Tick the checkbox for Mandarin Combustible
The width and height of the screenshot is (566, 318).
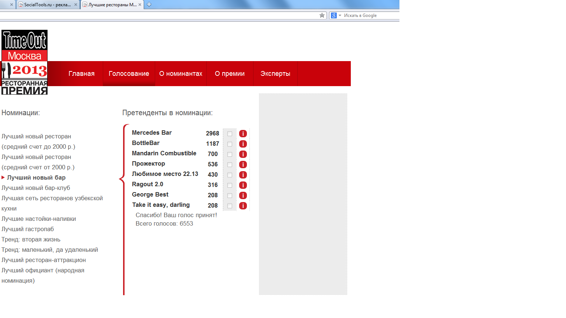[x=230, y=154]
